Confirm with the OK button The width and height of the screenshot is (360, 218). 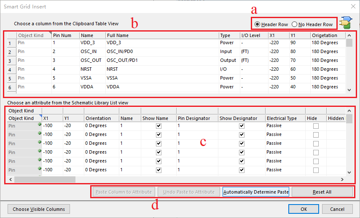coord(304,209)
